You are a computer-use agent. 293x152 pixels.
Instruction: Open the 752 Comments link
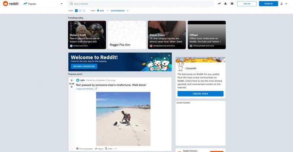pyautogui.click(x=84, y=149)
